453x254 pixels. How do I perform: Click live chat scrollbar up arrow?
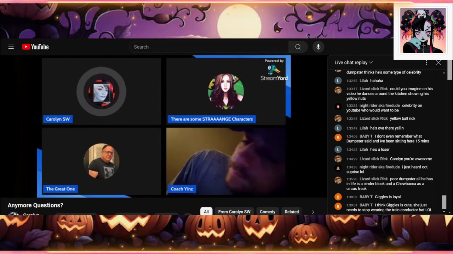pyautogui.click(x=444, y=73)
